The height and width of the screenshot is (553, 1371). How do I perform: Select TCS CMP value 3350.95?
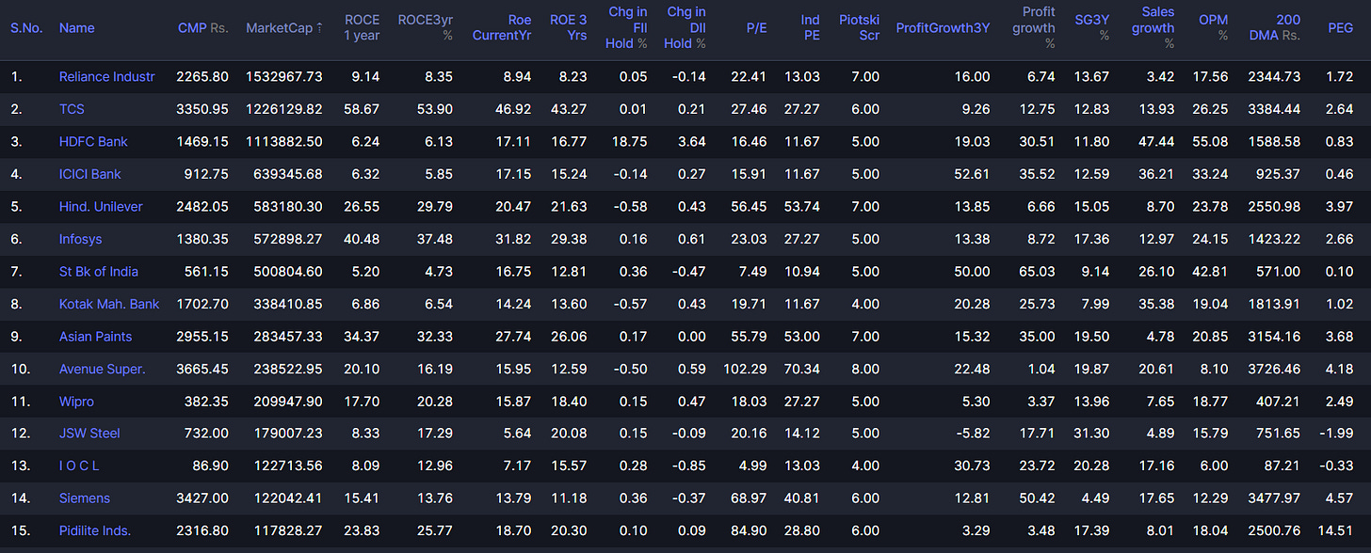point(202,109)
